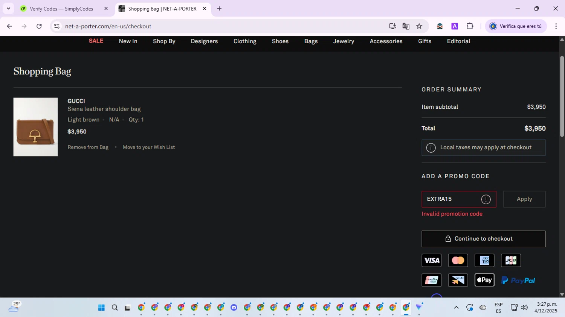Open the Clothing menu
The image size is (565, 317).
click(x=245, y=41)
